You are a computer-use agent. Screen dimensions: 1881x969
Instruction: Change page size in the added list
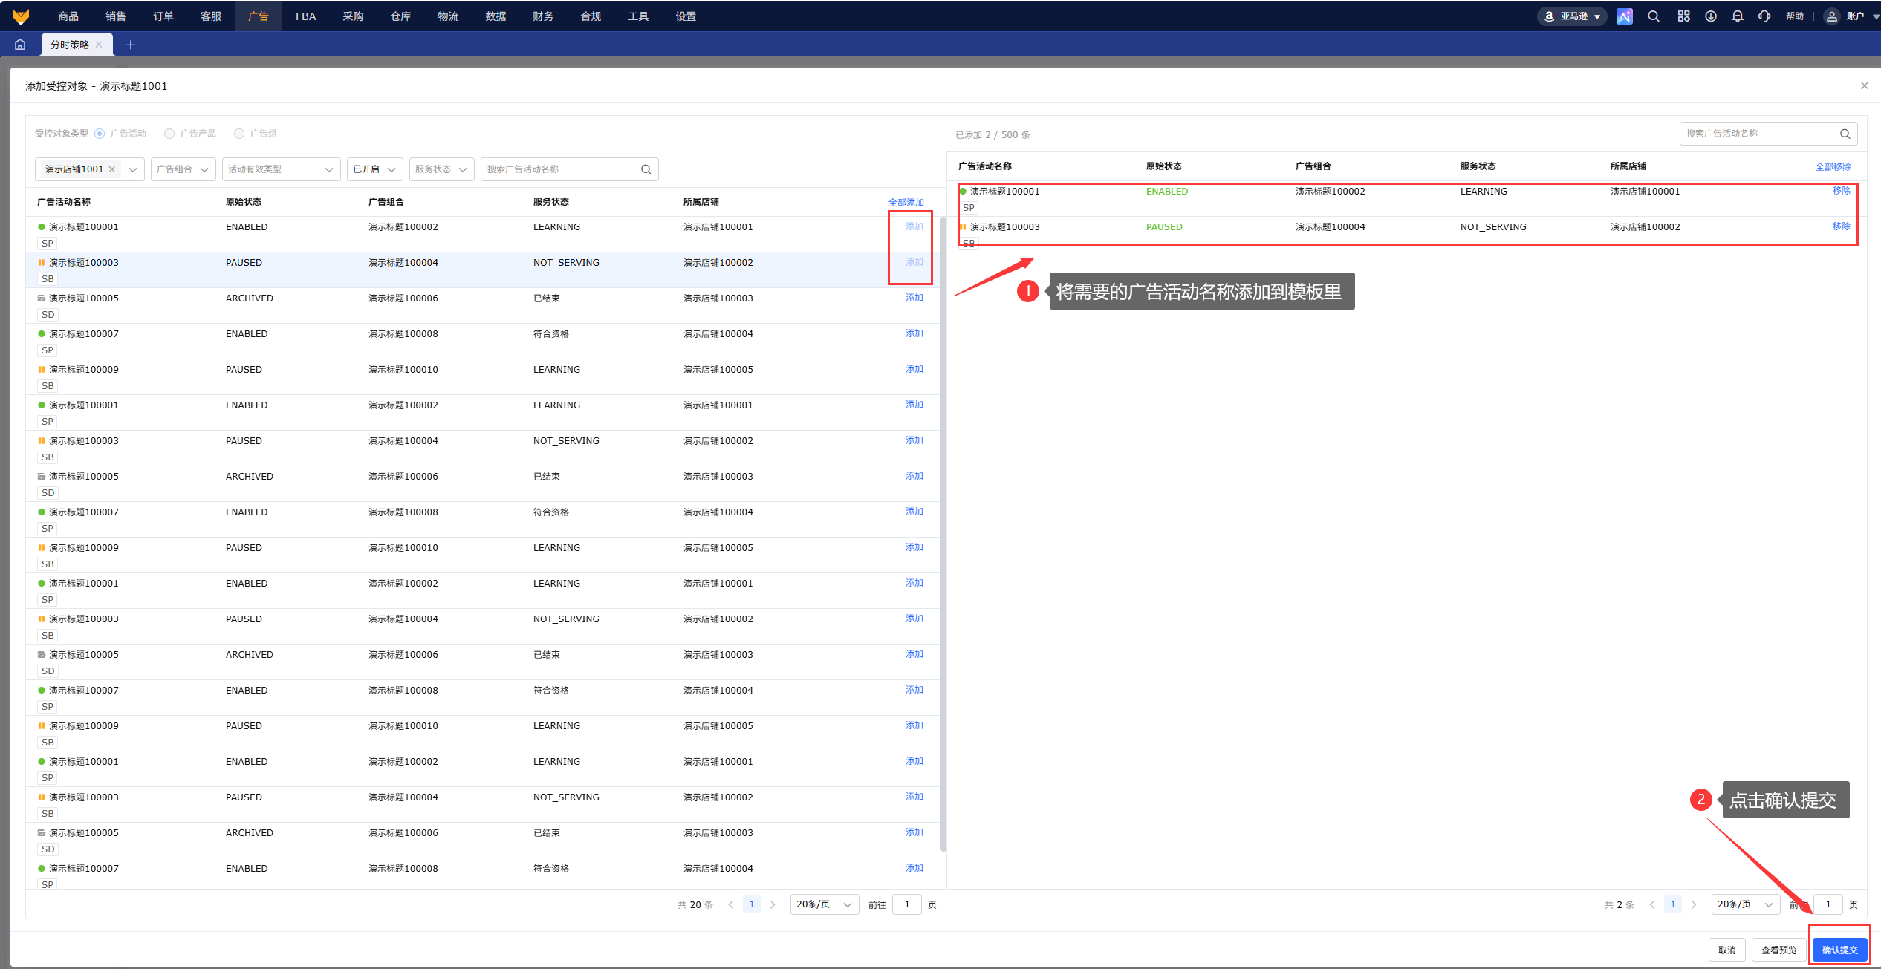pyautogui.click(x=1746, y=904)
